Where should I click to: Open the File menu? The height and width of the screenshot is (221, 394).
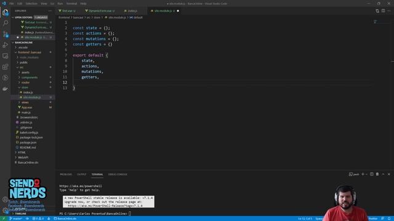pos(12,4)
